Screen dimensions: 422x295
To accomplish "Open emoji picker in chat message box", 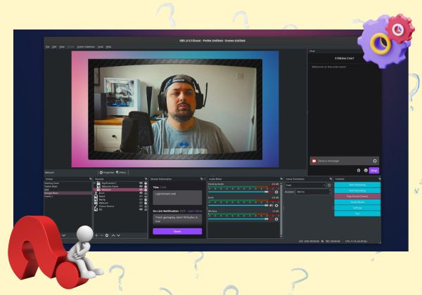I will pos(375,161).
